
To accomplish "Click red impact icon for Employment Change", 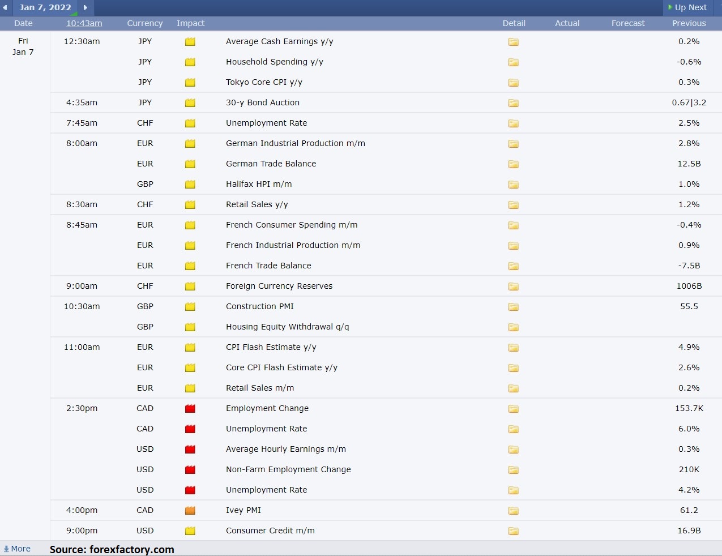I will [190, 408].
